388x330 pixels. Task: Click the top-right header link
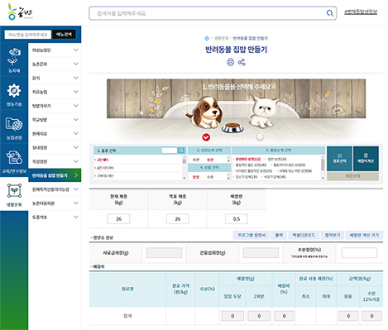(x=361, y=12)
